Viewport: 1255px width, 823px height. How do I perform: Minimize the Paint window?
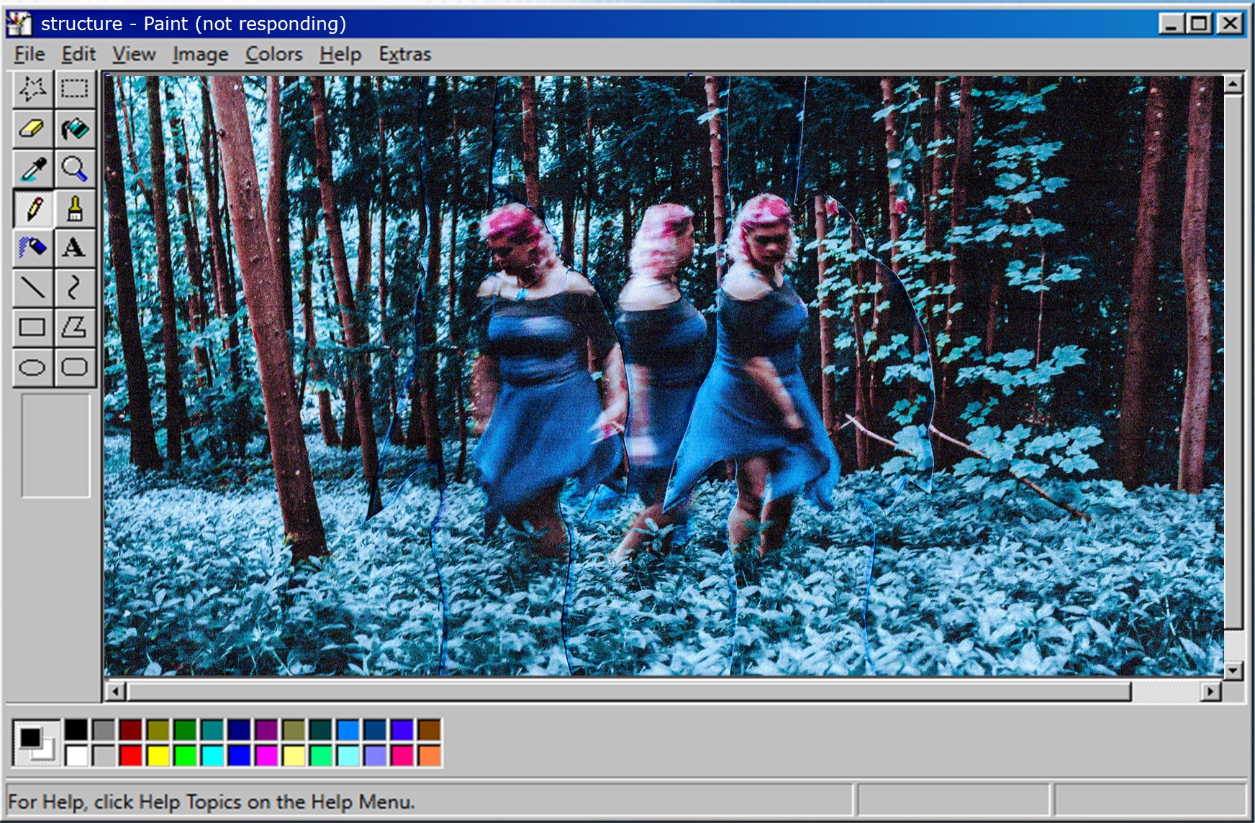[1171, 24]
